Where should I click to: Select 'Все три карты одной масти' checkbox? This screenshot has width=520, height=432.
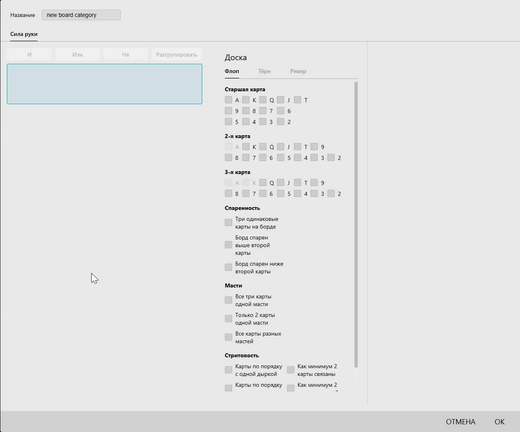pyautogui.click(x=229, y=300)
